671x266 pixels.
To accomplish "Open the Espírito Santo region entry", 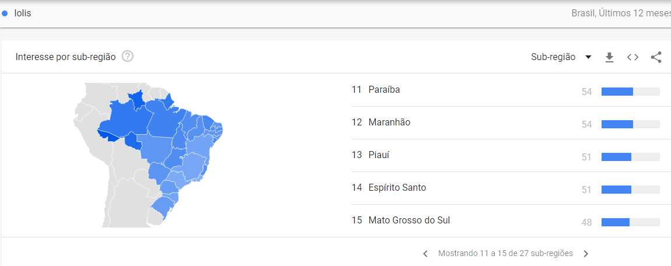I will point(506,188).
